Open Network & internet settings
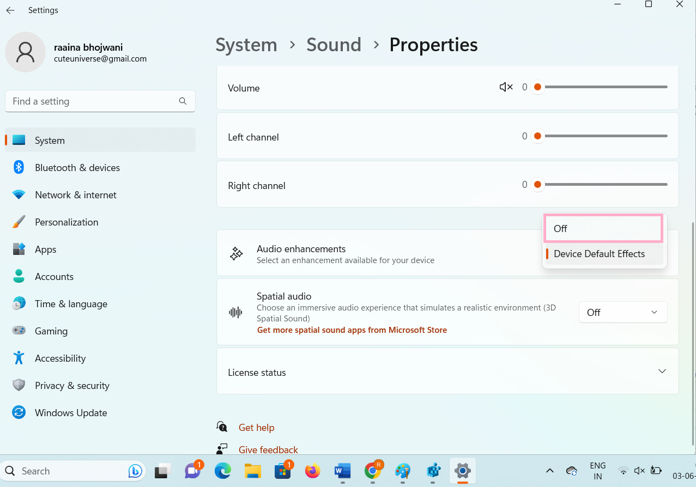696x487 pixels. [x=75, y=195]
